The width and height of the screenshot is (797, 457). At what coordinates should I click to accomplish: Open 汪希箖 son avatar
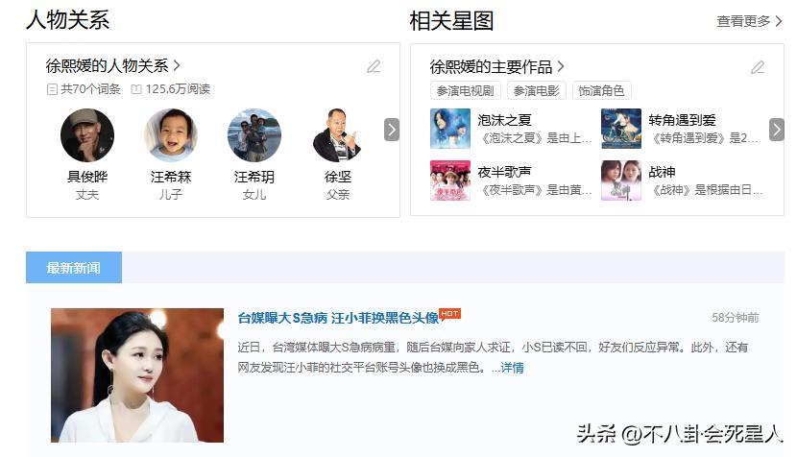pos(171,135)
